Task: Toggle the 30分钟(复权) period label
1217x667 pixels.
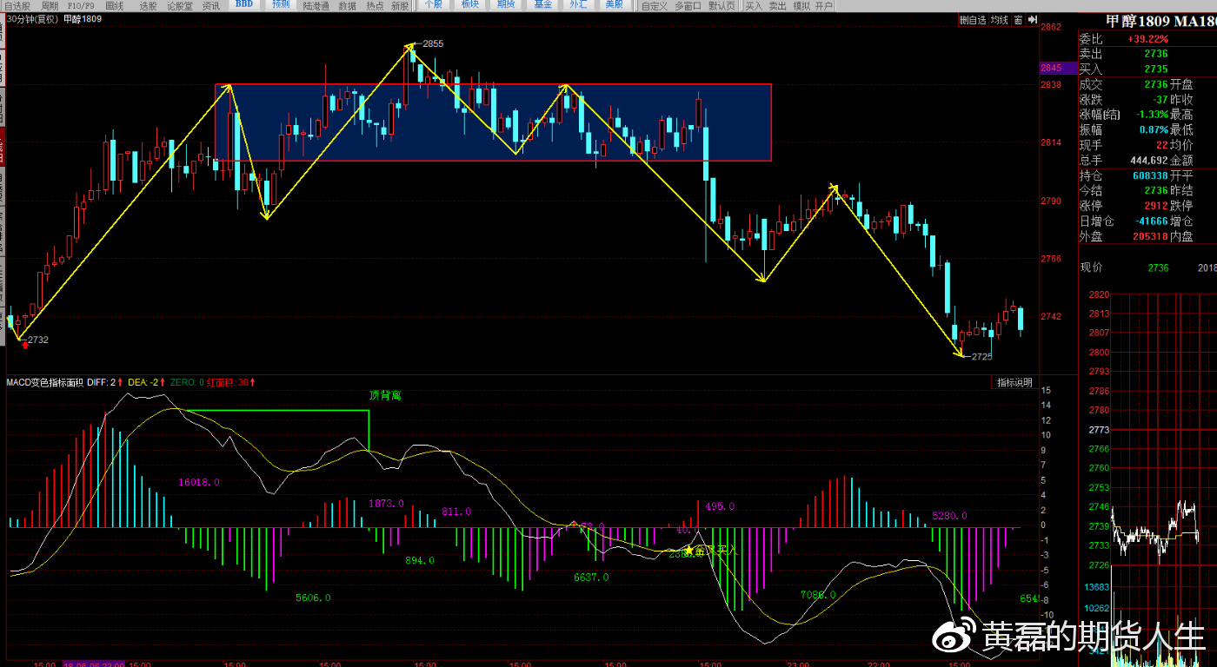Action: (32, 19)
